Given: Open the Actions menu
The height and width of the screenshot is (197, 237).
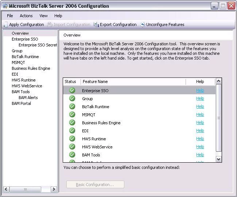Looking at the screenshot, I should click(x=26, y=16).
